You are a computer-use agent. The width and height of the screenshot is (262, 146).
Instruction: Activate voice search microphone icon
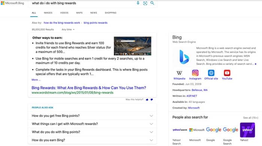138,3
